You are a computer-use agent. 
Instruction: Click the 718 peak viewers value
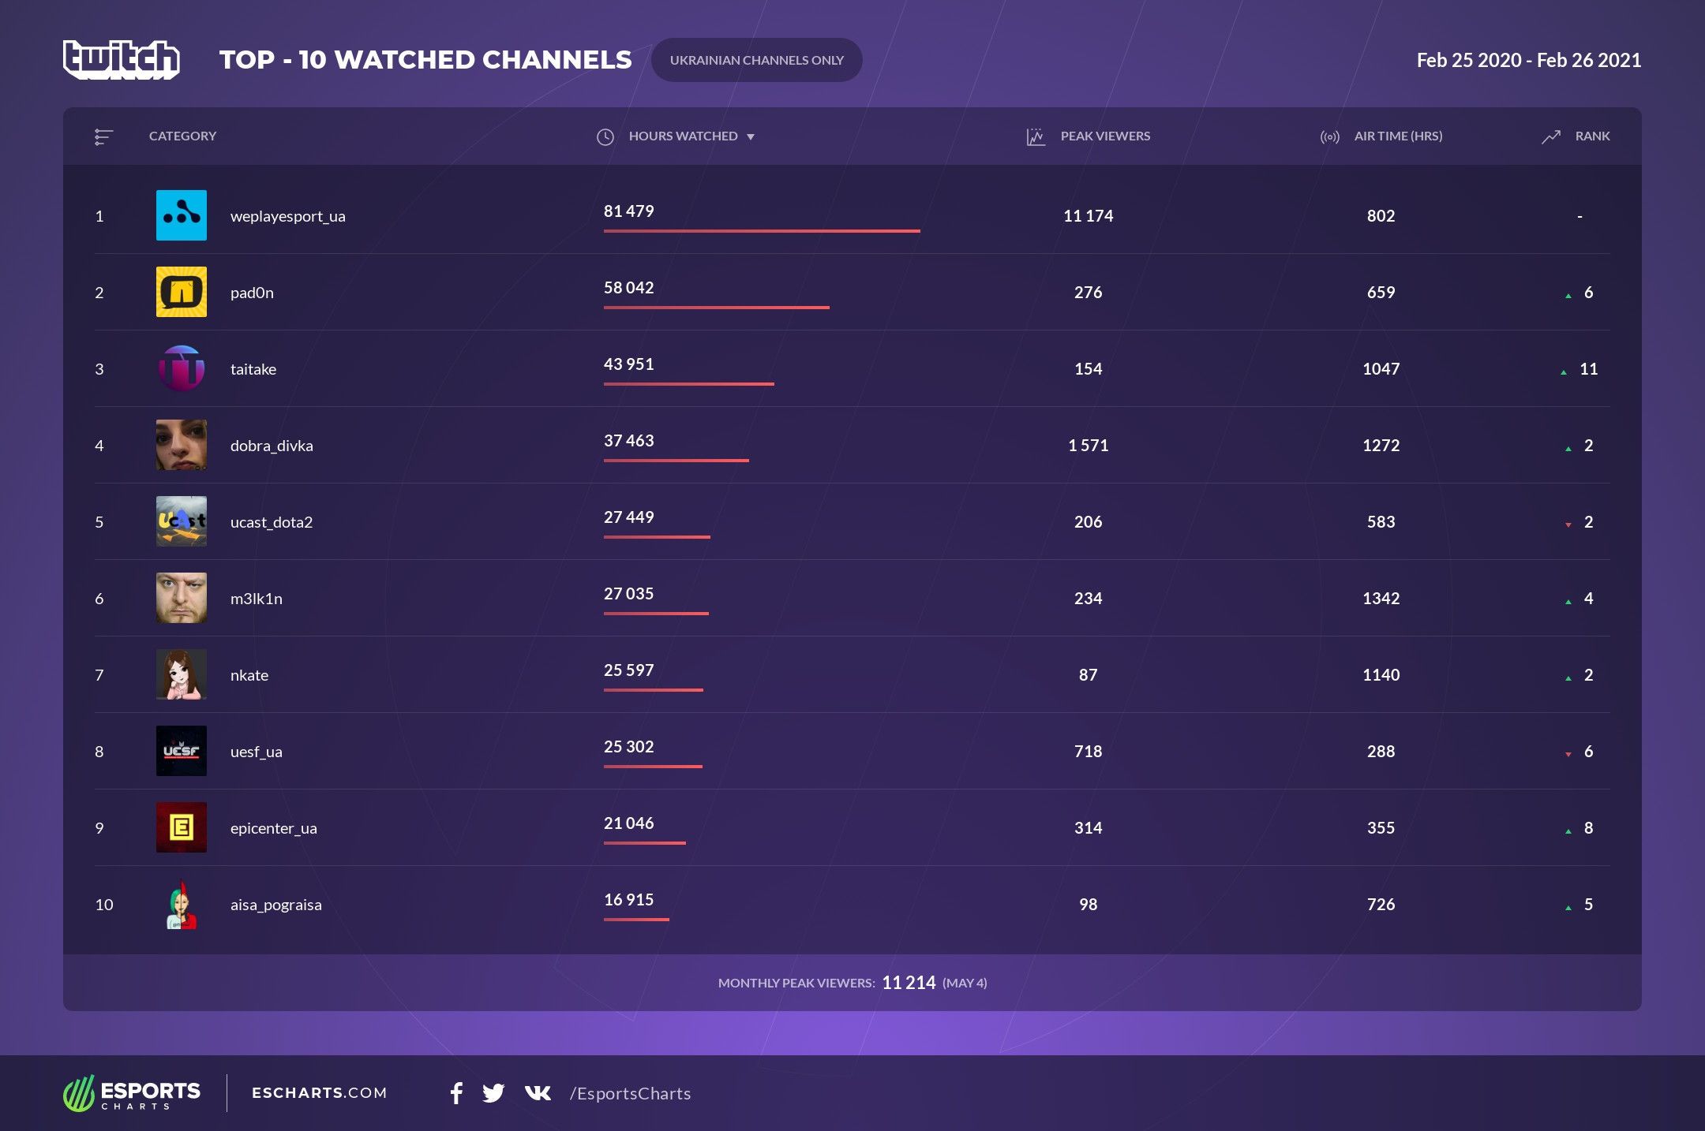[1088, 752]
